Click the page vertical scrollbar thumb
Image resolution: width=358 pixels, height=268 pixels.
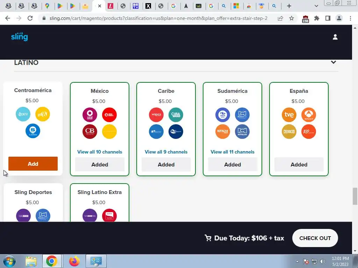click(x=355, y=196)
